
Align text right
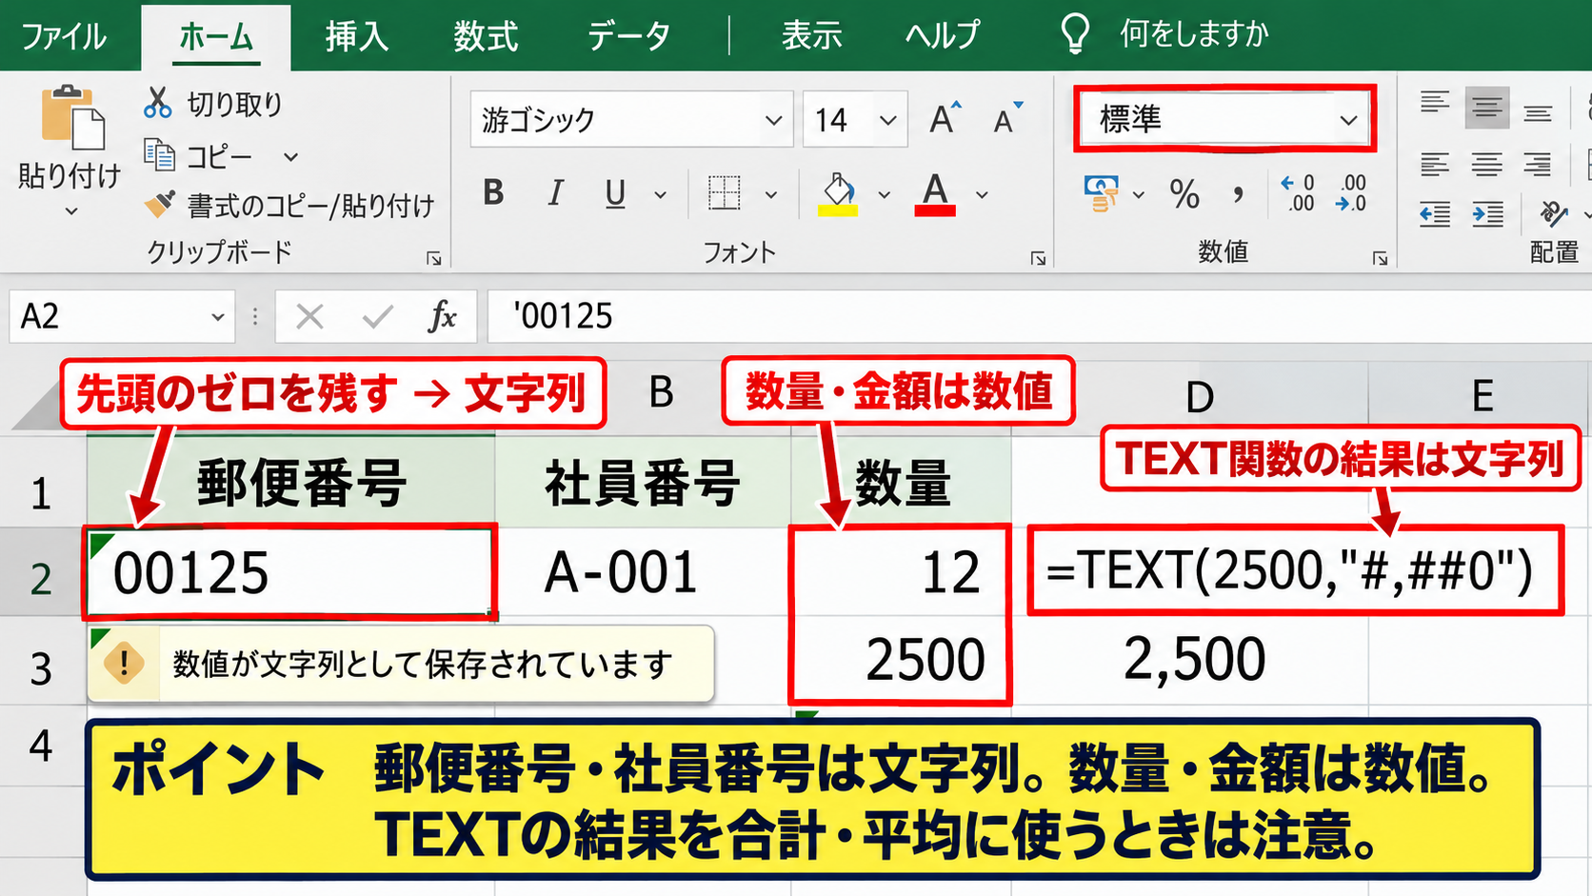pyautogui.click(x=1538, y=165)
